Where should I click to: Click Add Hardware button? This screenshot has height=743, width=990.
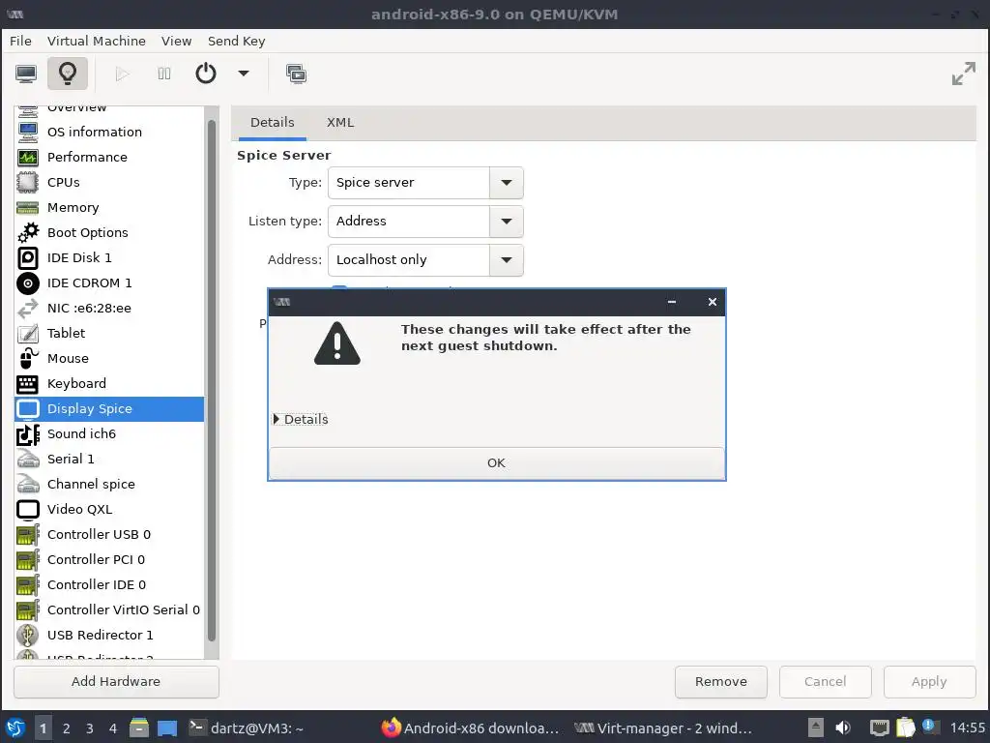pos(116,682)
